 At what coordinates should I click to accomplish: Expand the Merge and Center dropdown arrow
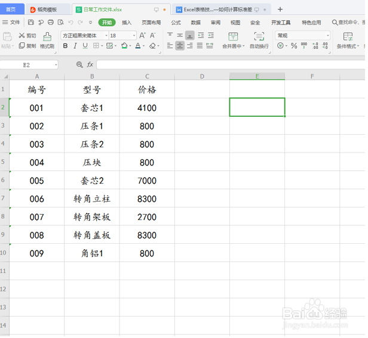(x=243, y=46)
